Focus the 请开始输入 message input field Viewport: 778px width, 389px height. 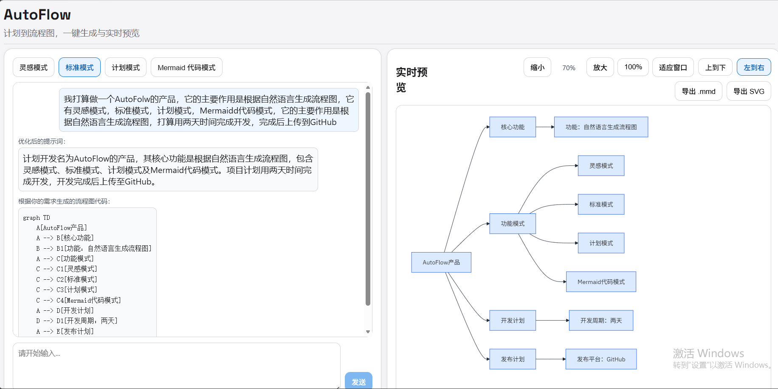pos(177,366)
